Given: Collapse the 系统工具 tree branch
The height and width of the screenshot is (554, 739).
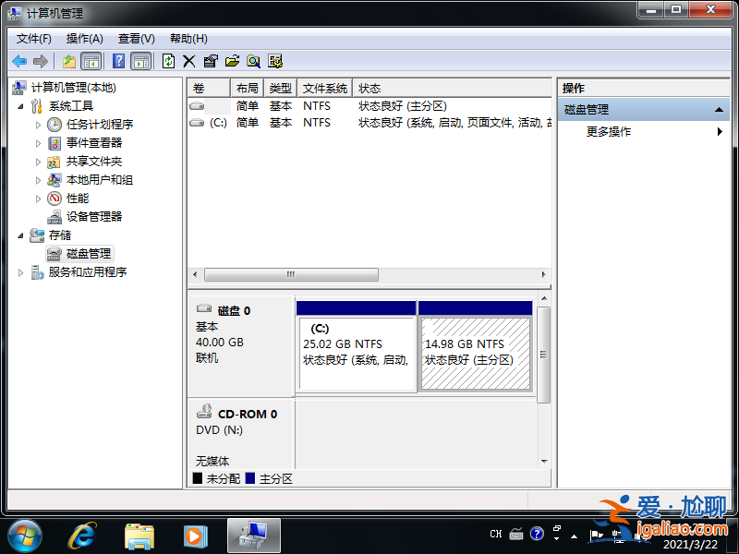Looking at the screenshot, I should tap(21, 105).
